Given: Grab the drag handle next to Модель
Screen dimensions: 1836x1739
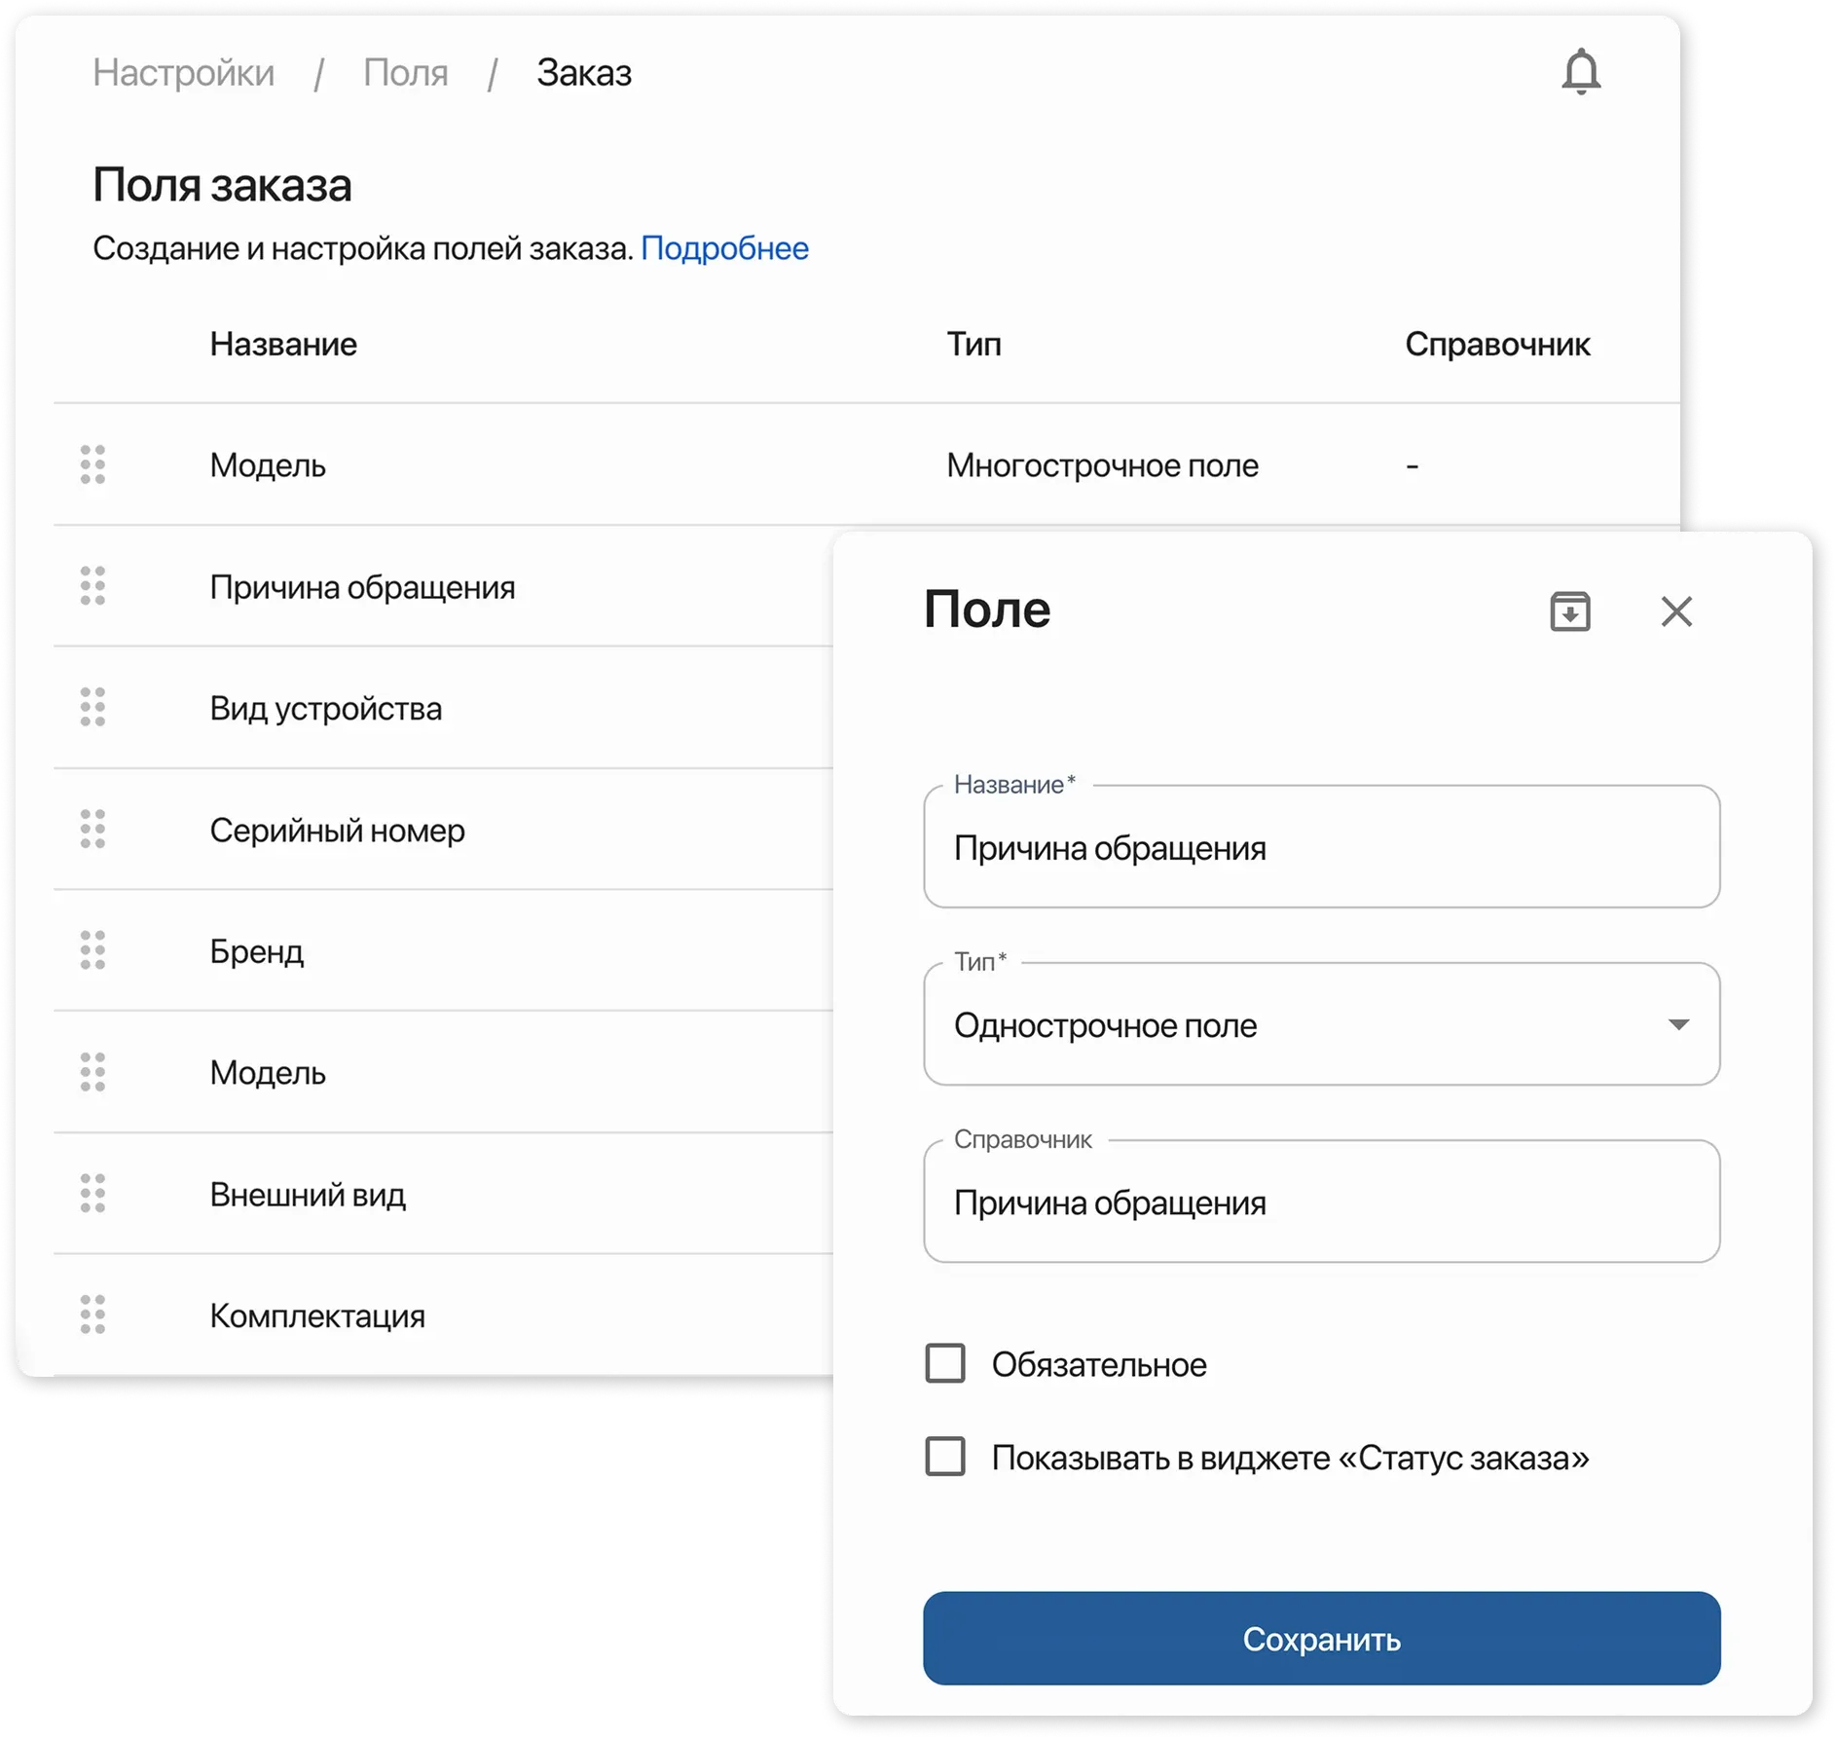Looking at the screenshot, I should point(92,465).
